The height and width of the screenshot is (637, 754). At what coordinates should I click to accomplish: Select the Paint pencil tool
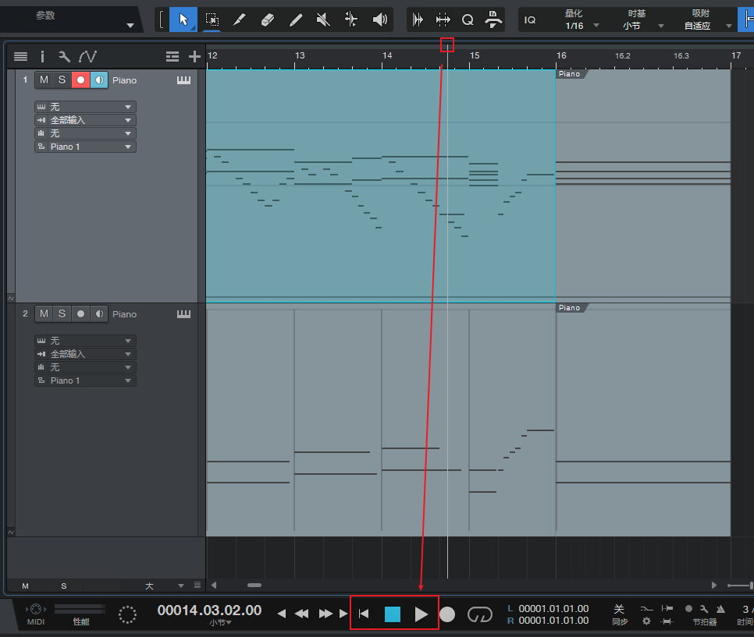(x=296, y=19)
